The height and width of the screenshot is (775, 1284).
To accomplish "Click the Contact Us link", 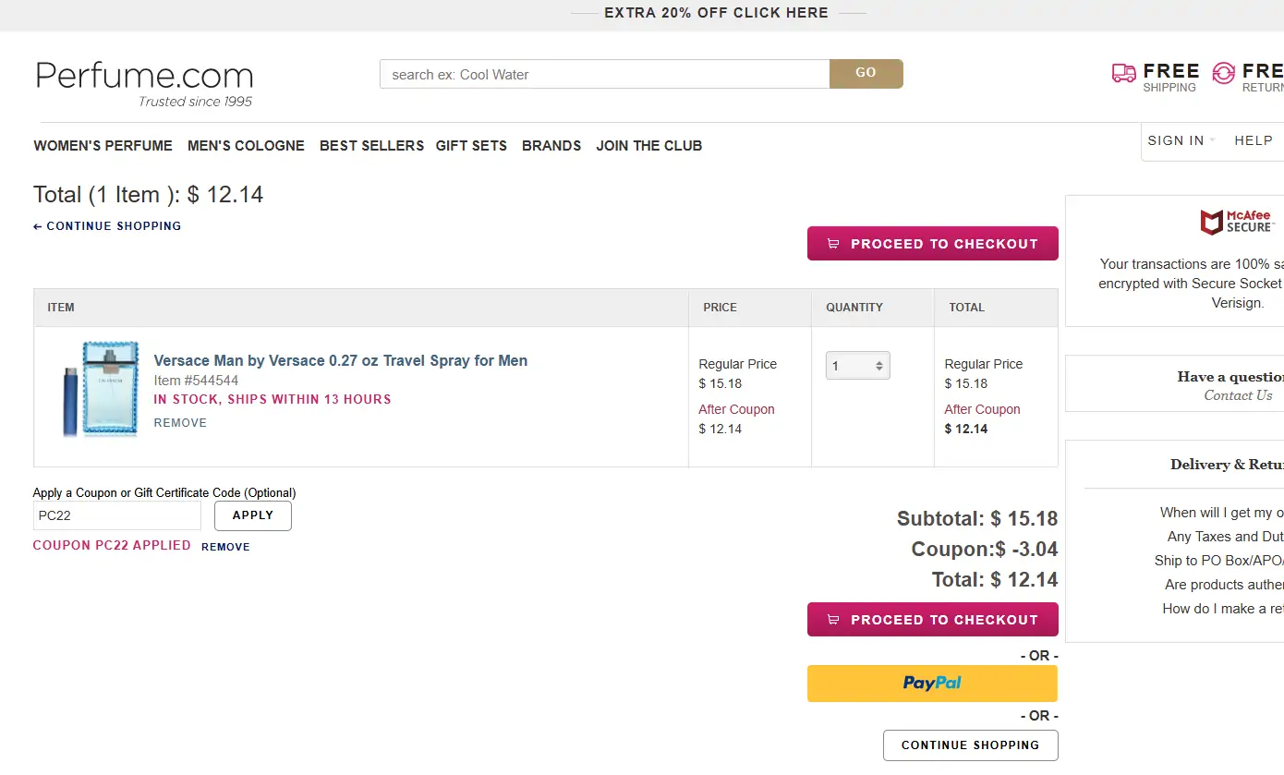I will pos(1238,394).
